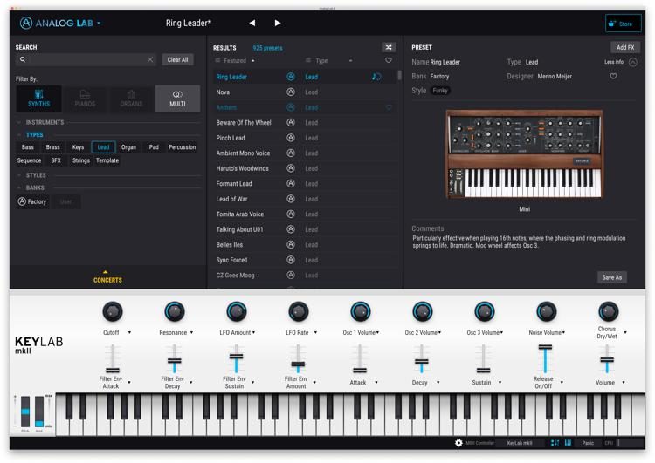Shuffle the results list
Screen dimensions: 655x463
coord(389,48)
